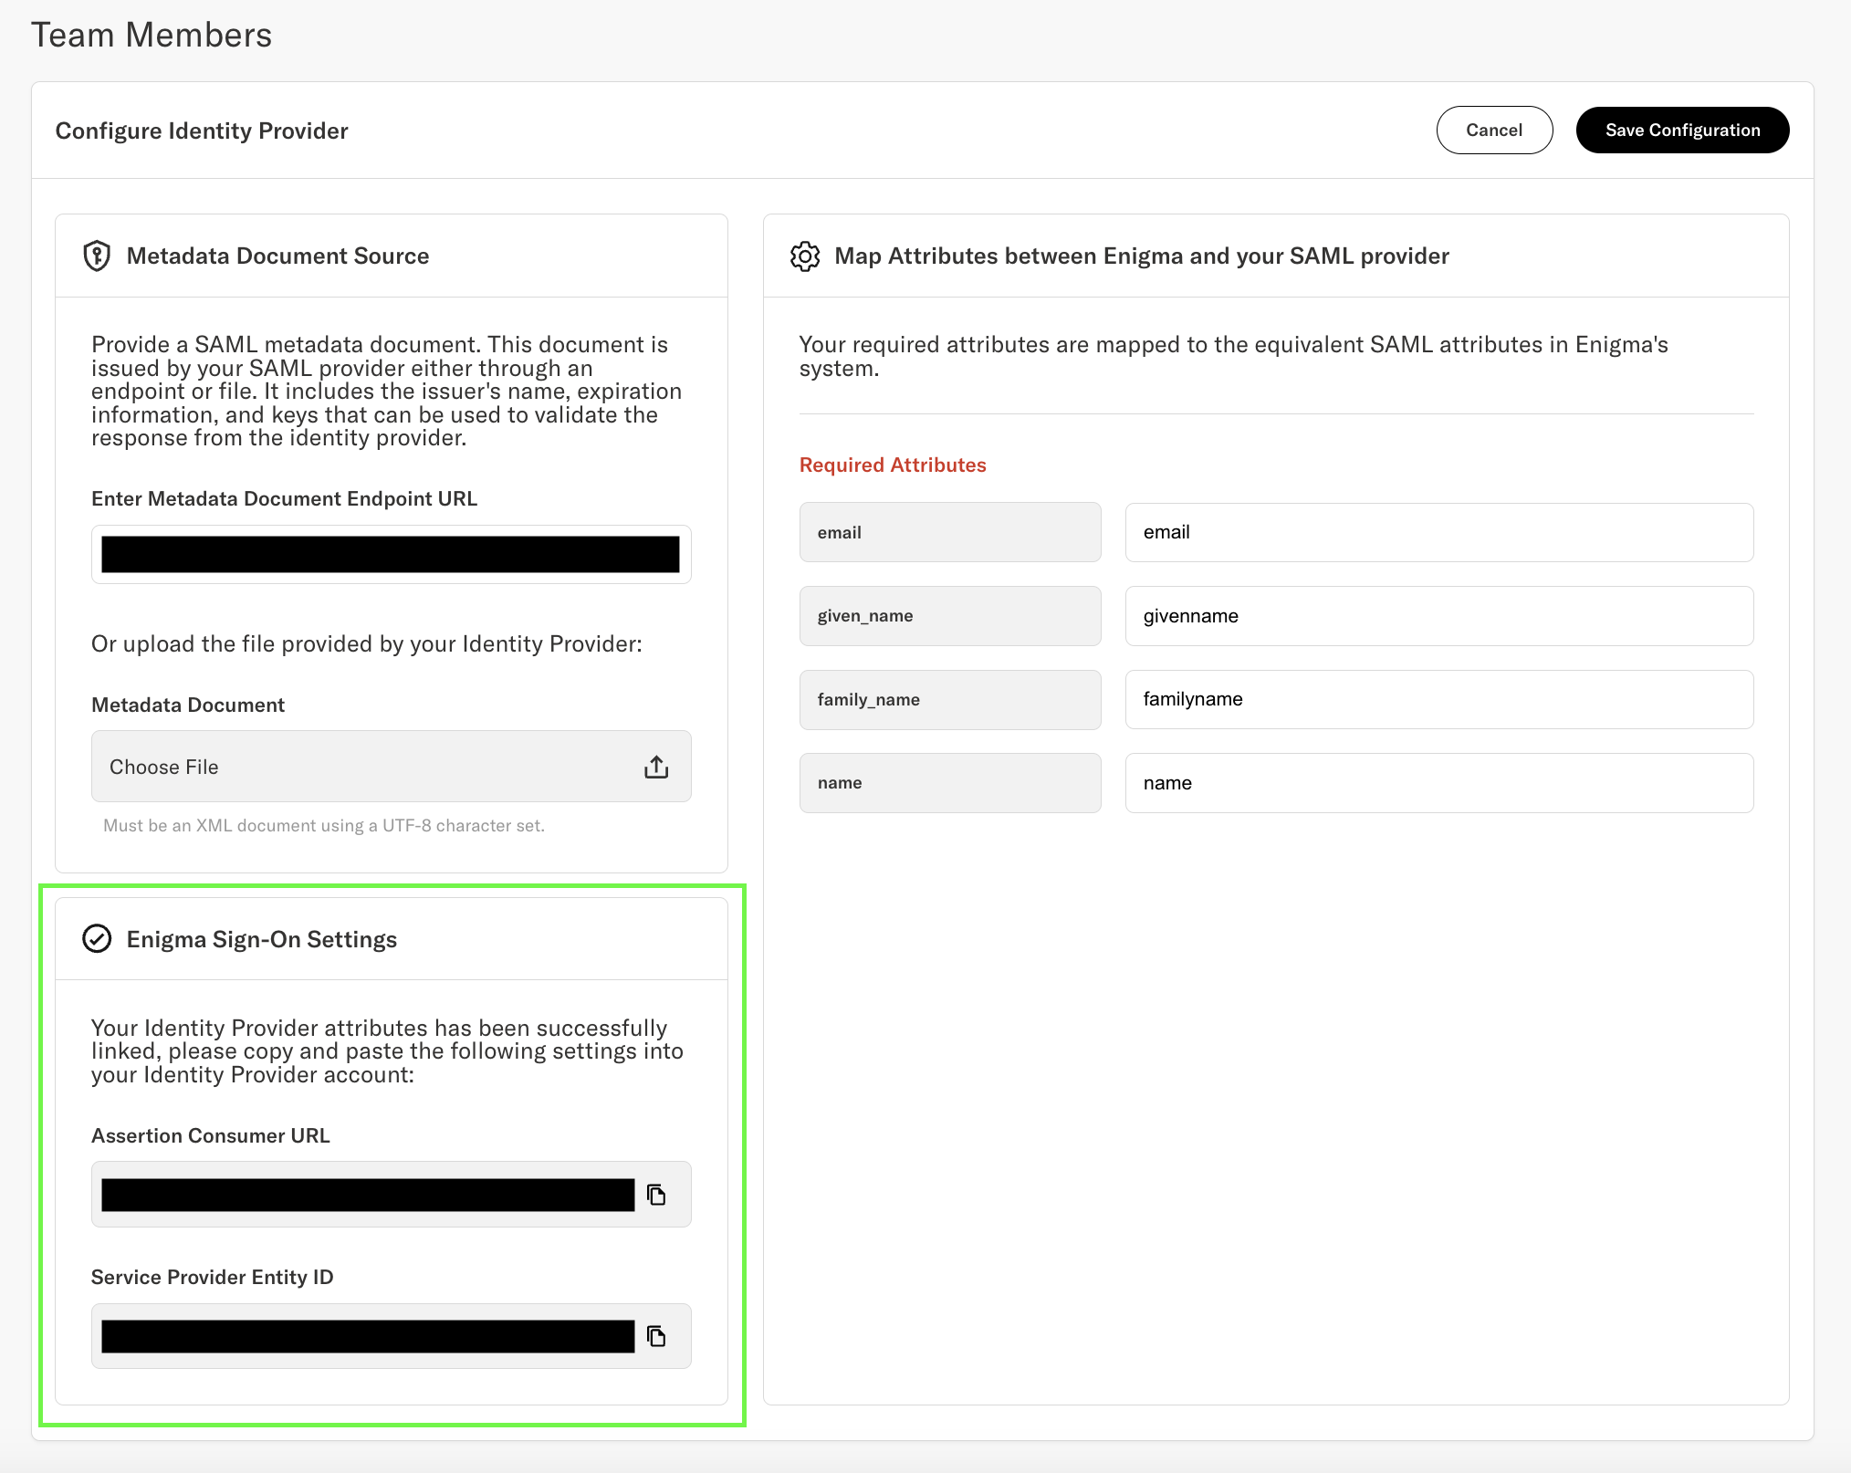This screenshot has width=1851, height=1473.
Task: Click Save Configuration
Action: pos(1682,130)
